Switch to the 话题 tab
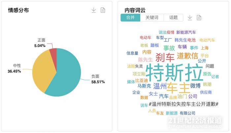This screenshot has height=133, width=231. click(173, 18)
